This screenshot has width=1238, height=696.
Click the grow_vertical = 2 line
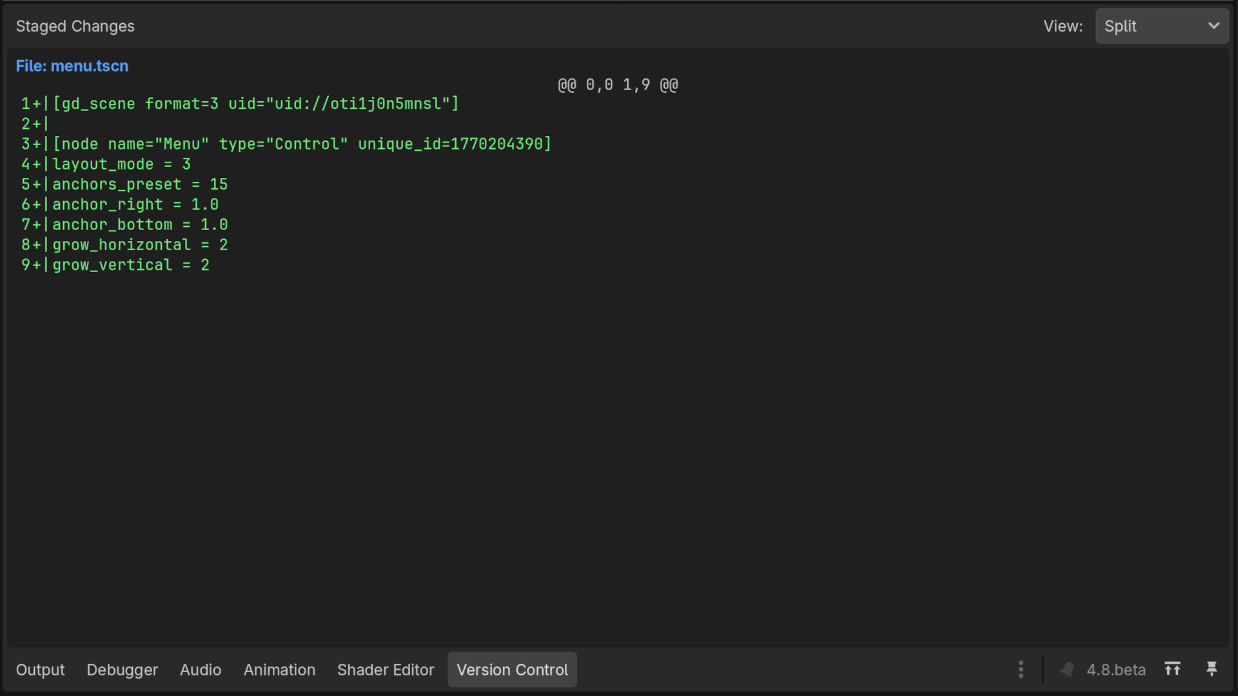[x=115, y=265]
